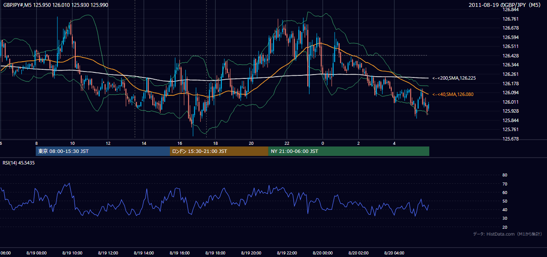547x257 pixels.
Task: Click the 2011-08-19 GBP/JPY (M5) chart title
Action: 505,5
